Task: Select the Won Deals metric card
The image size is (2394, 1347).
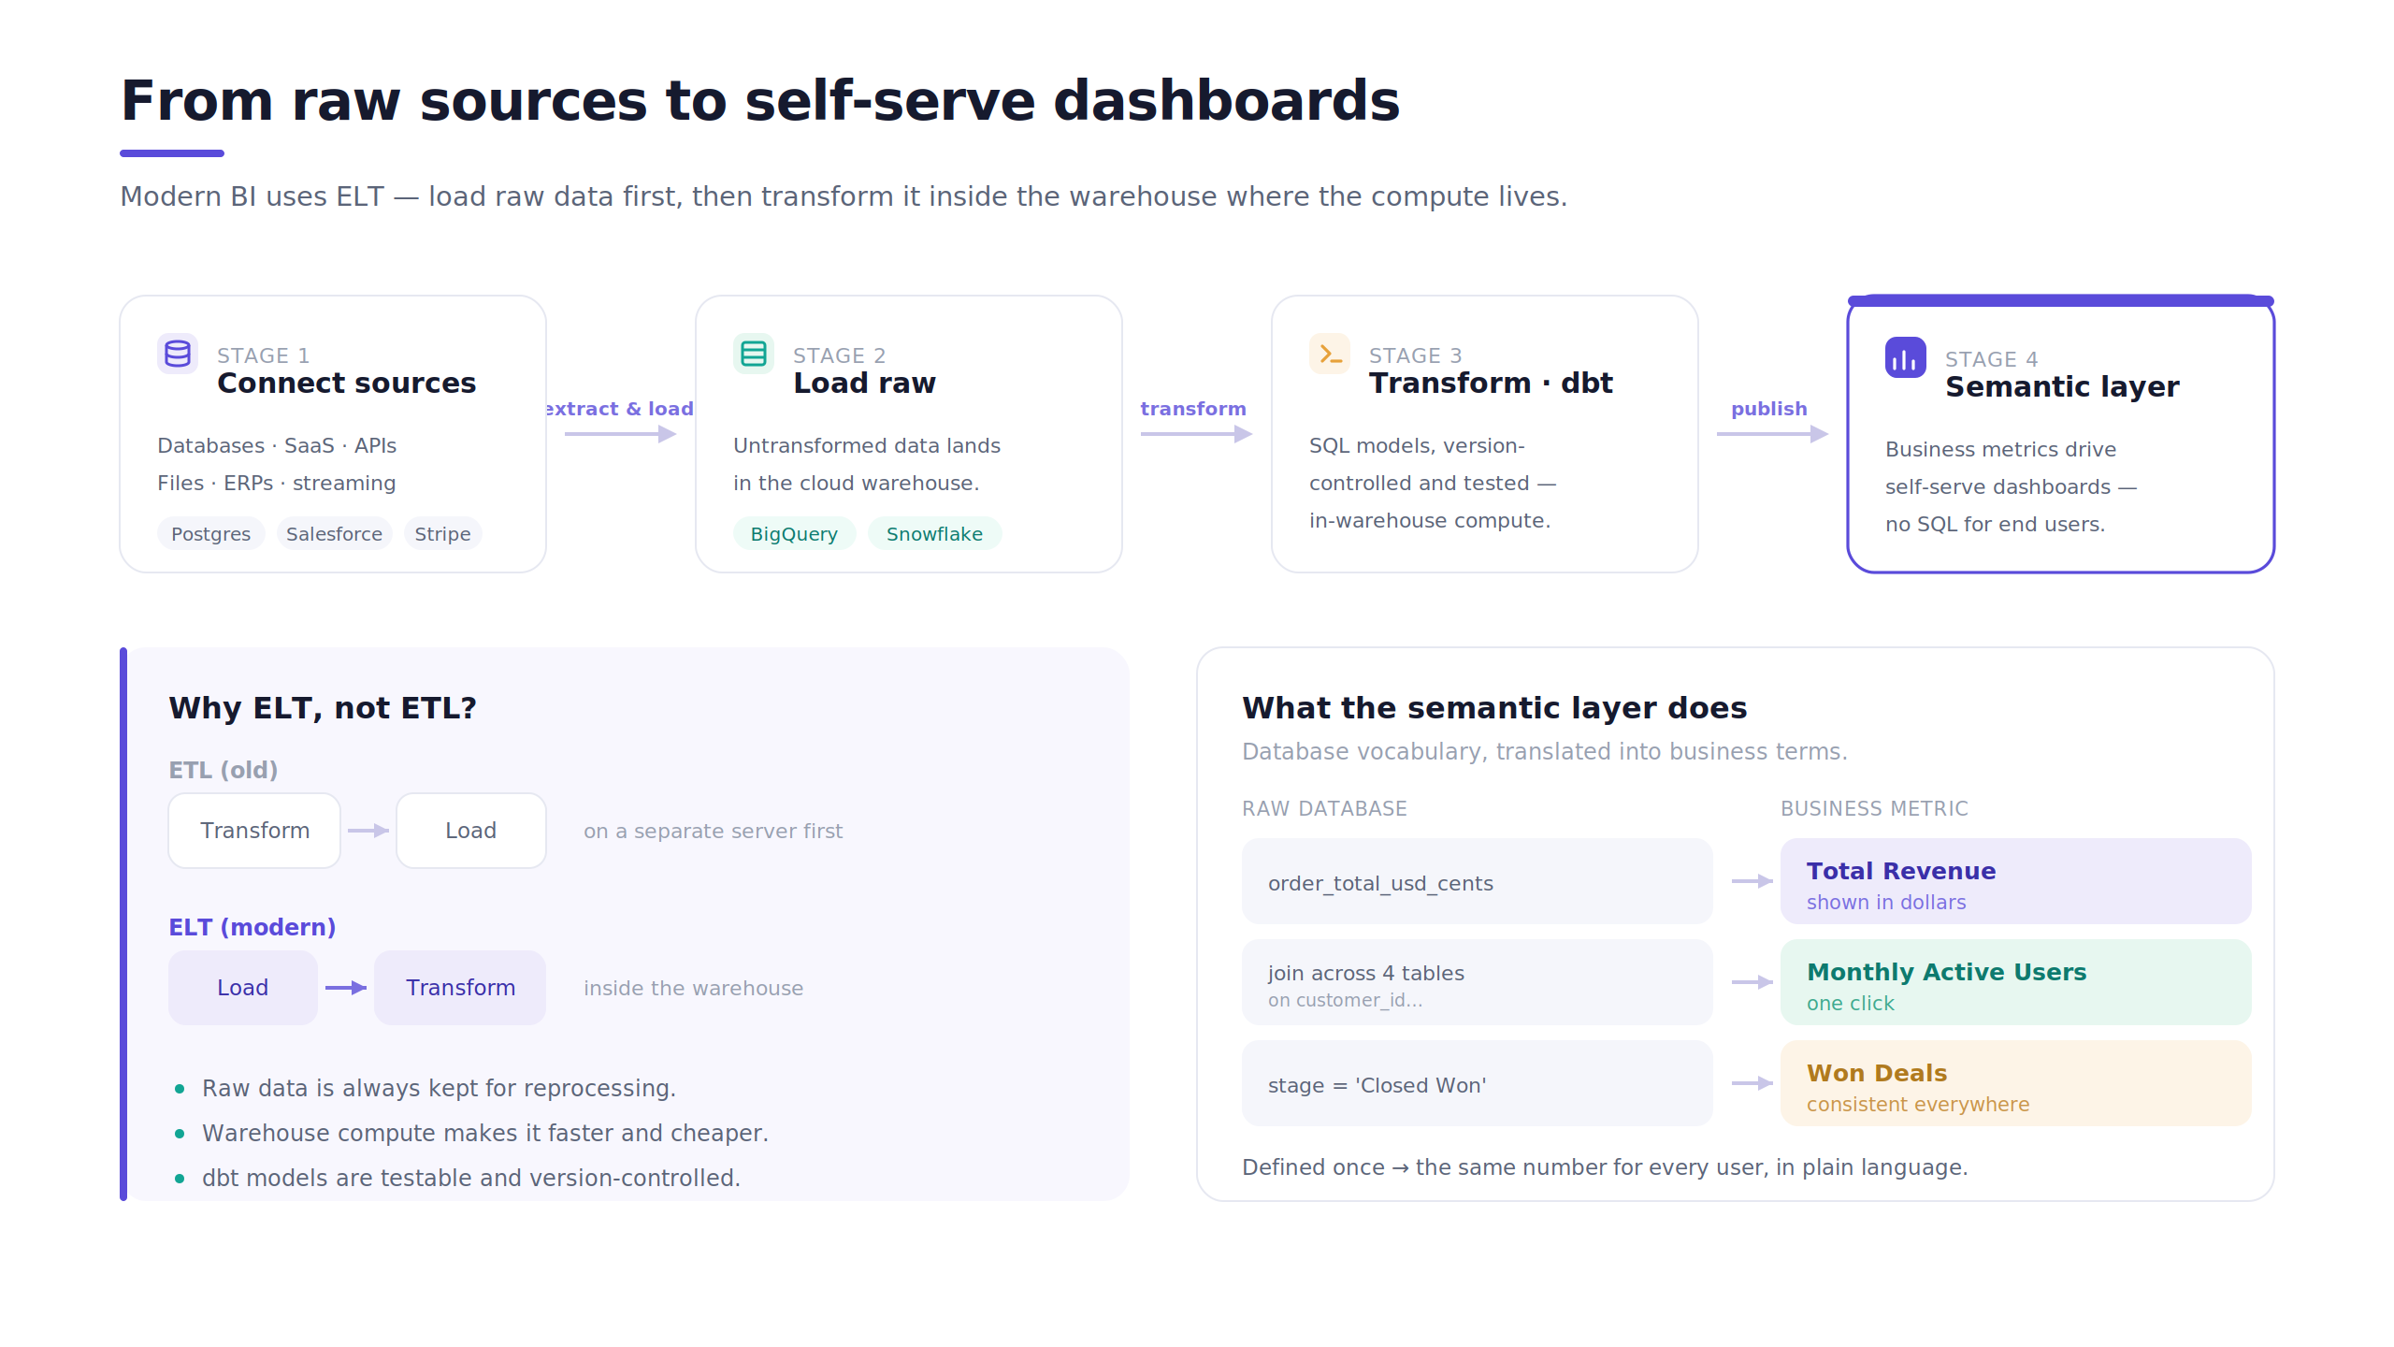Action: point(2015,1083)
